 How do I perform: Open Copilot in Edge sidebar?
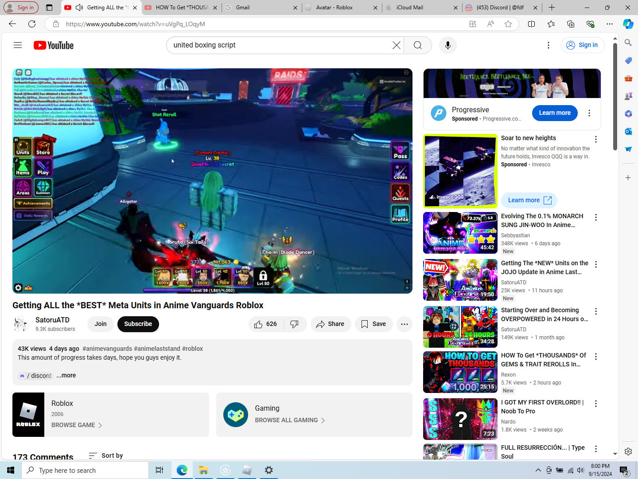pos(628,24)
